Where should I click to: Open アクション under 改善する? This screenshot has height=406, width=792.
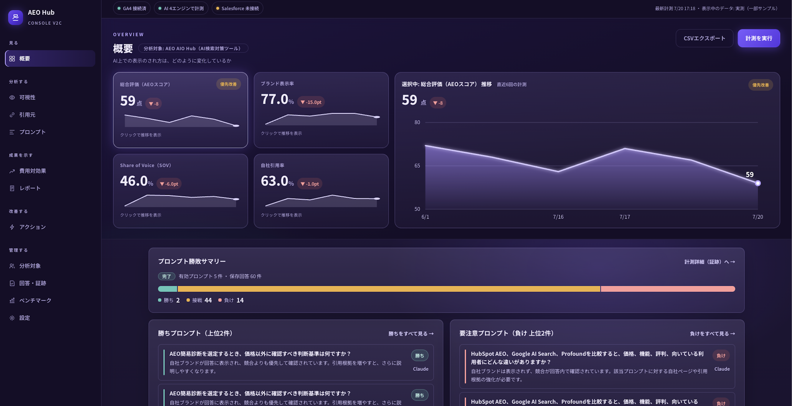(50, 227)
